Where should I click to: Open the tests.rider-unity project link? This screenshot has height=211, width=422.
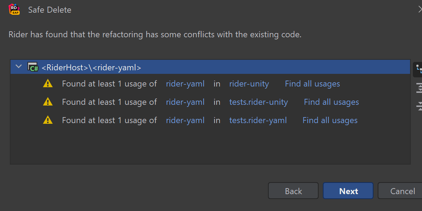point(258,102)
